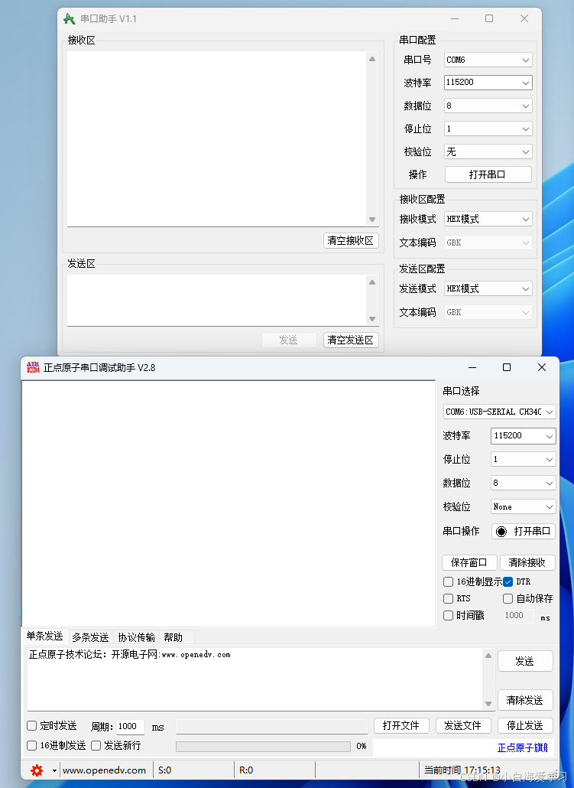This screenshot has width=574, height=788.
Task: Open the 串口号 COM6 dropdown
Action: [x=488, y=60]
